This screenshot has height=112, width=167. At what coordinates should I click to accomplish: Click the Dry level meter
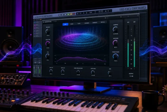[134, 46]
